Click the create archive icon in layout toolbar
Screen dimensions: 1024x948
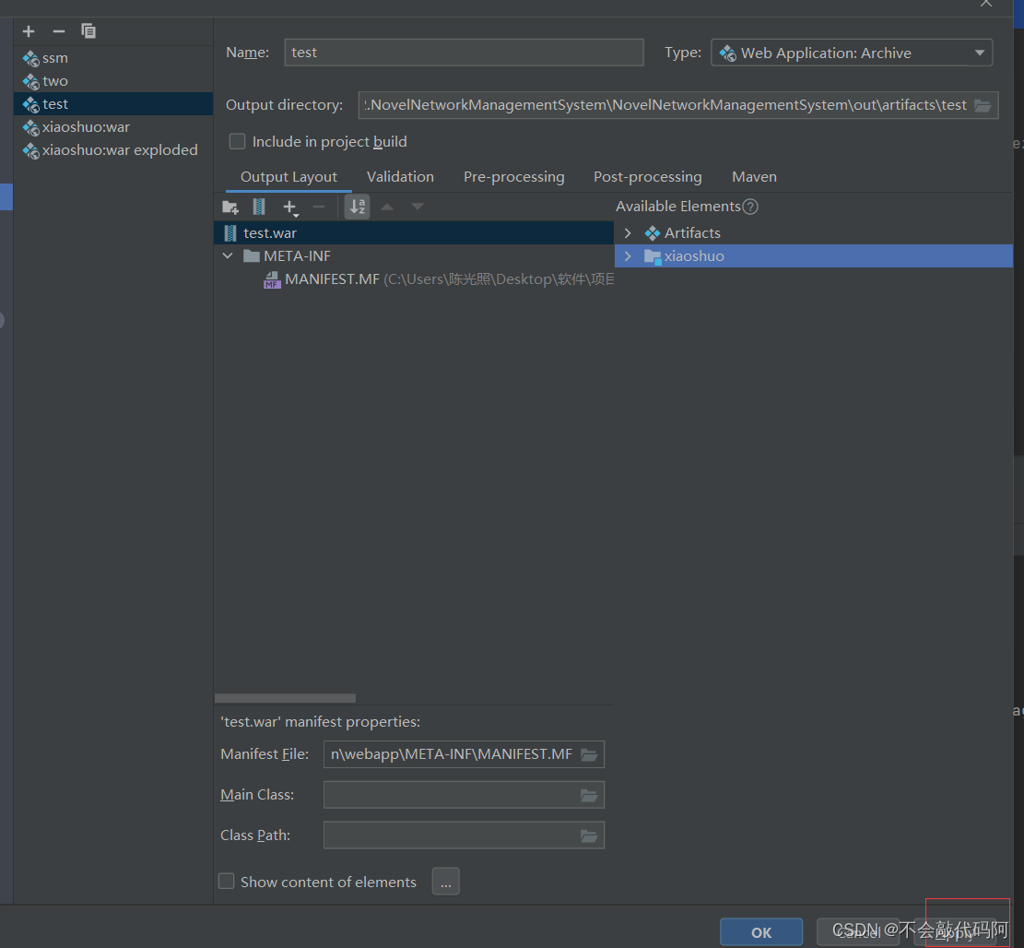tap(259, 207)
